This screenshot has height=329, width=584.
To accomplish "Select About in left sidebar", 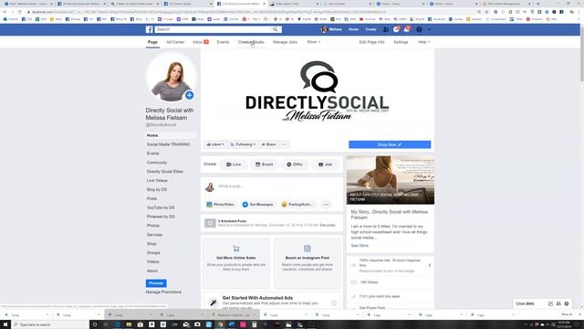I will 152,271.
